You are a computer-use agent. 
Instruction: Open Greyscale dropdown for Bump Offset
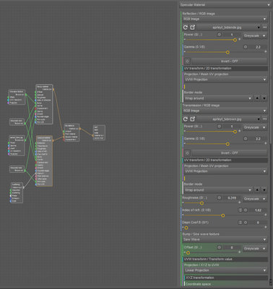coord(255,249)
